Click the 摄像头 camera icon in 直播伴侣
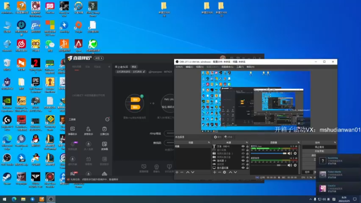The image size is (361, 203). click(157, 168)
